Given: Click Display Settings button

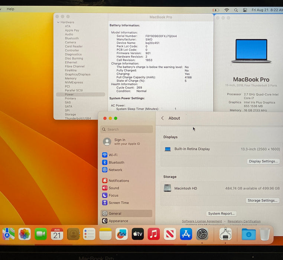Looking at the screenshot, I should (x=263, y=161).
